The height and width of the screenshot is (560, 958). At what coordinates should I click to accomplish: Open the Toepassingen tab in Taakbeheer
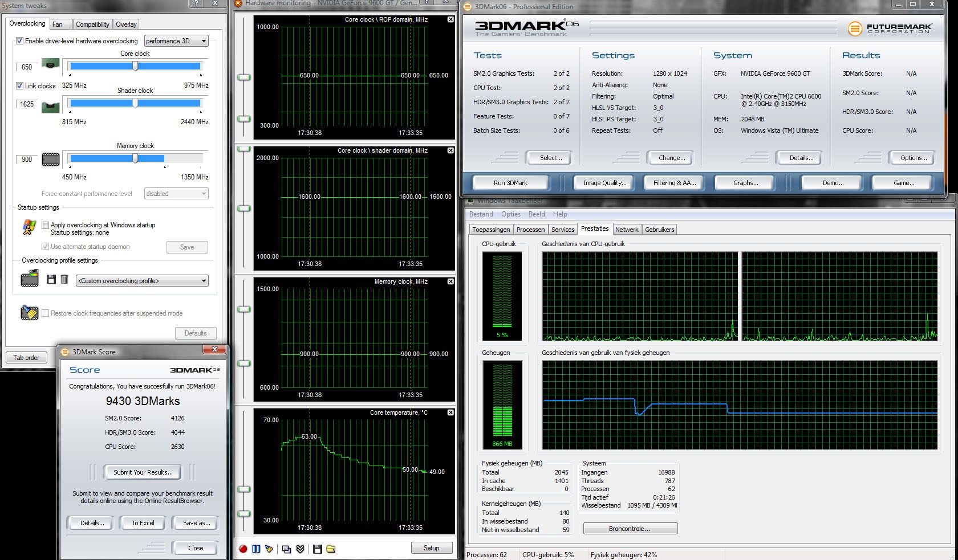tap(491, 230)
